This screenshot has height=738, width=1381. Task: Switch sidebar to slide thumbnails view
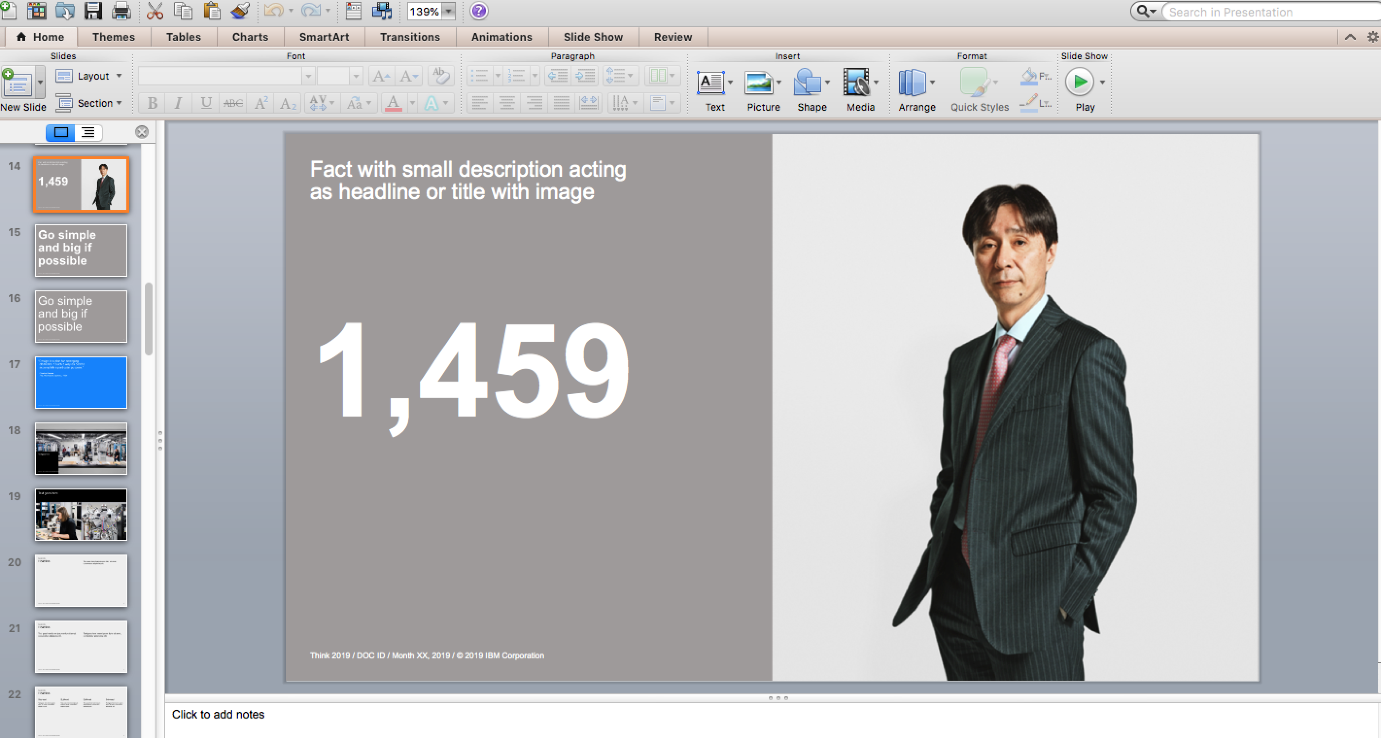(x=61, y=132)
